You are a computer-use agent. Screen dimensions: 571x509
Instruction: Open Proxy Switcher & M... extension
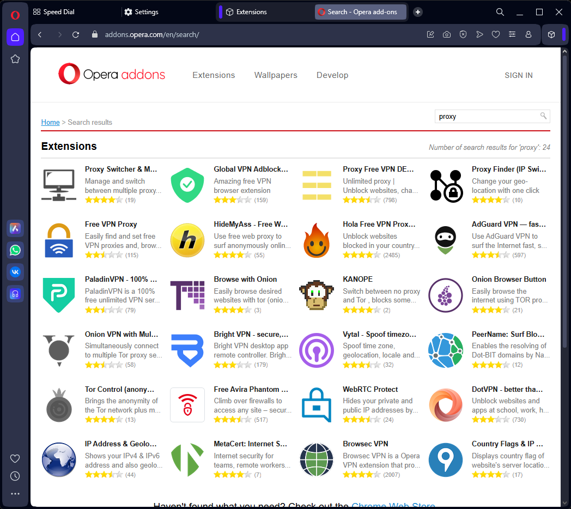click(121, 169)
